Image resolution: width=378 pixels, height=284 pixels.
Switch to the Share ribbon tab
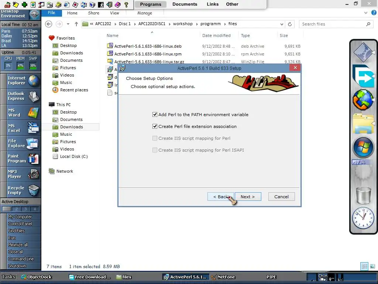pyautogui.click(x=93, y=13)
